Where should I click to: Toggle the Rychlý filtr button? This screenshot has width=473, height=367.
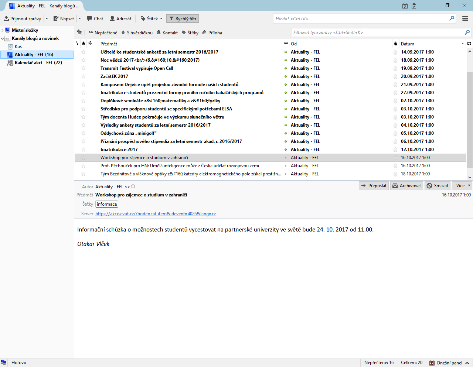[183, 18]
